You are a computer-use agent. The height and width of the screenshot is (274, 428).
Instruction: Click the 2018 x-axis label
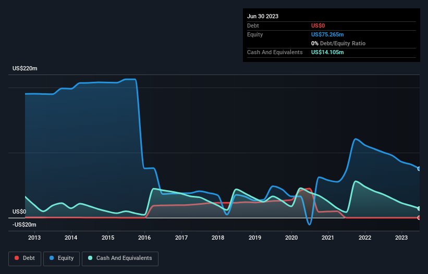[x=218, y=238]
